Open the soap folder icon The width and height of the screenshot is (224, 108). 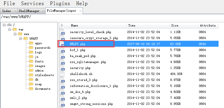pos(31,84)
